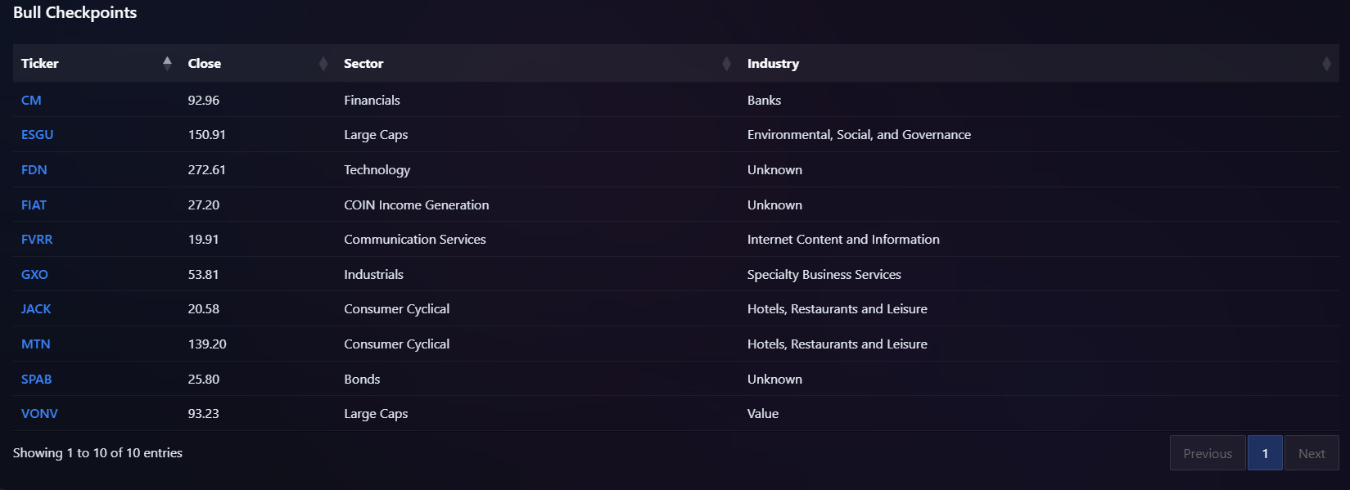This screenshot has height=490, width=1350.
Task: Open the FDN ticker link
Action: [x=34, y=170]
